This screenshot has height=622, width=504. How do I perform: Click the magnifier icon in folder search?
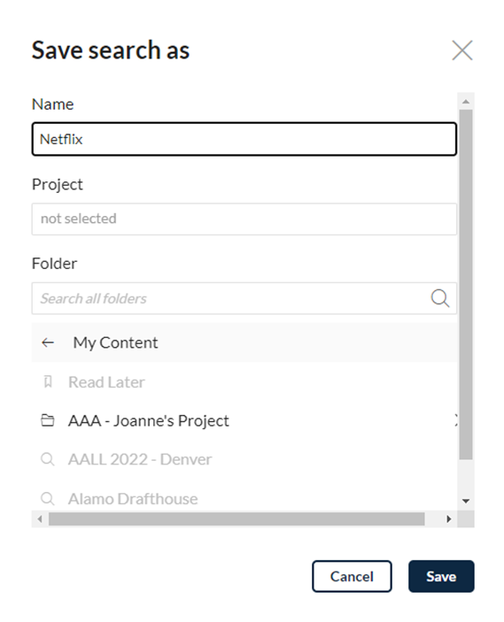tap(439, 298)
